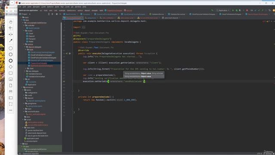Switch to select-bank-deposit form tab

point(171,18)
